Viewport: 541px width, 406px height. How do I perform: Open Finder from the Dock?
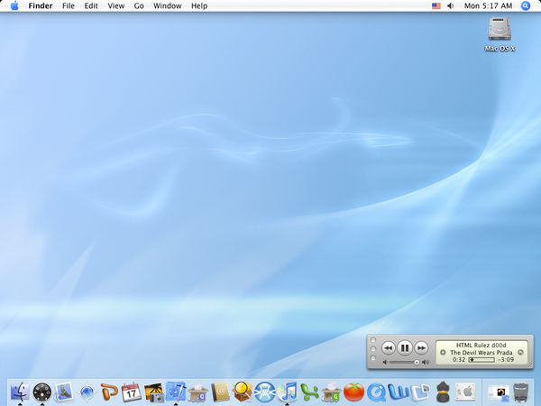click(x=20, y=392)
